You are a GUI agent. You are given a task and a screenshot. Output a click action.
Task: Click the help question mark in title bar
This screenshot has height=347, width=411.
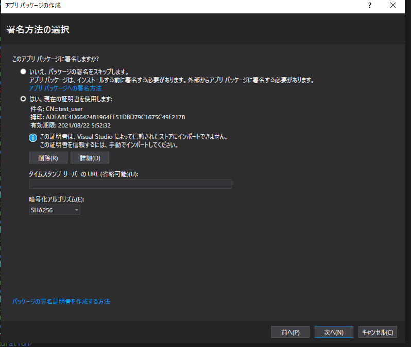pyautogui.click(x=370, y=5)
